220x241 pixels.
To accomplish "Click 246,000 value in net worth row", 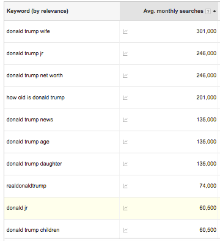I will point(207,75).
